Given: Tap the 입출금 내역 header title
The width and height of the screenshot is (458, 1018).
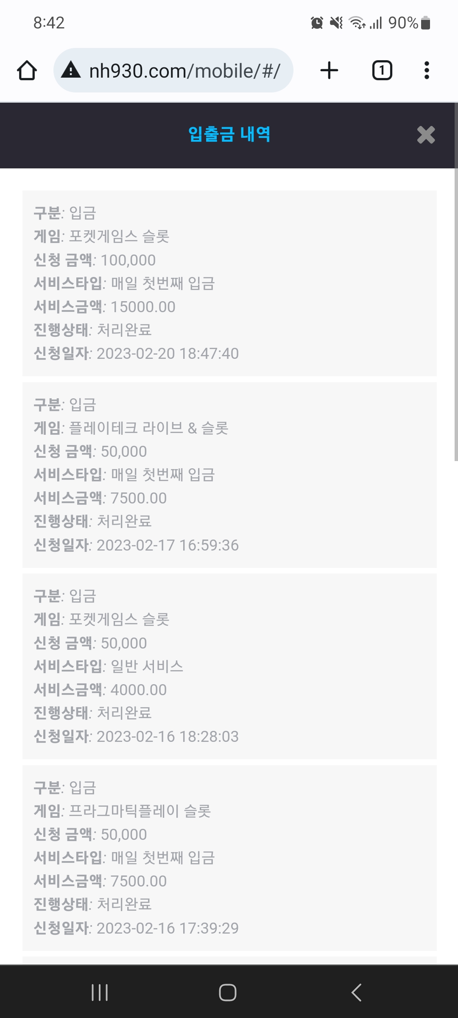Looking at the screenshot, I should tap(229, 134).
